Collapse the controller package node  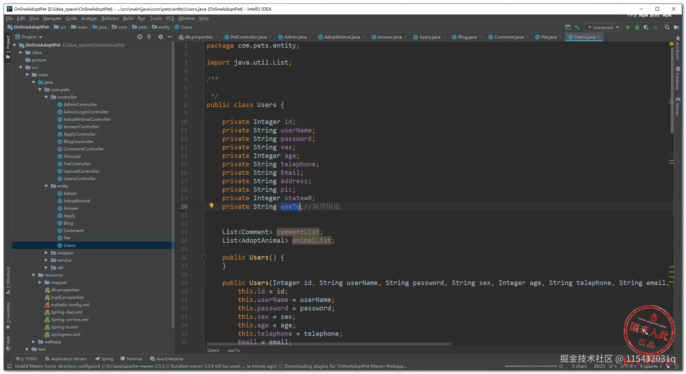[46, 97]
